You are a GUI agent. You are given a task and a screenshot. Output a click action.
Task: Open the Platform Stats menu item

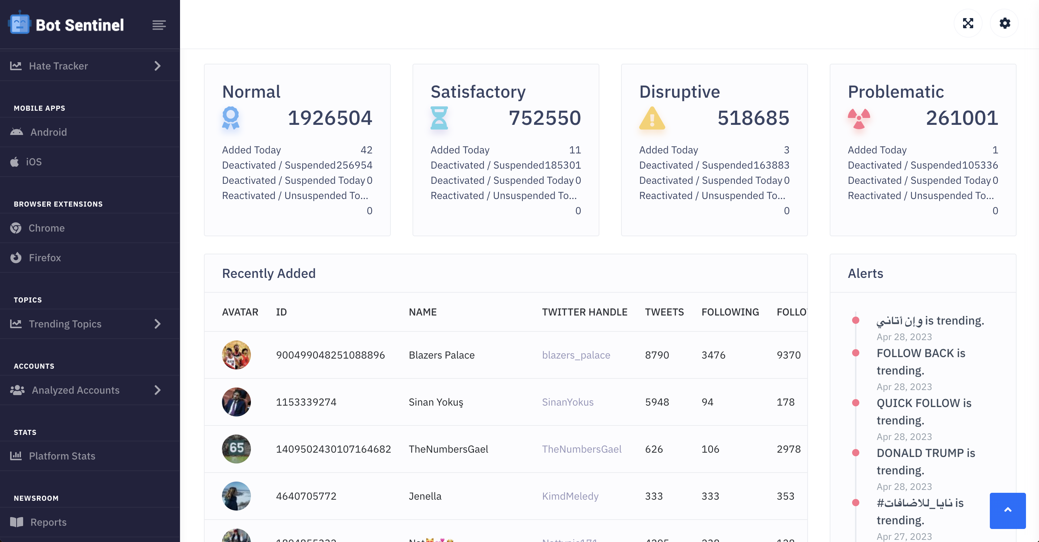(x=90, y=456)
